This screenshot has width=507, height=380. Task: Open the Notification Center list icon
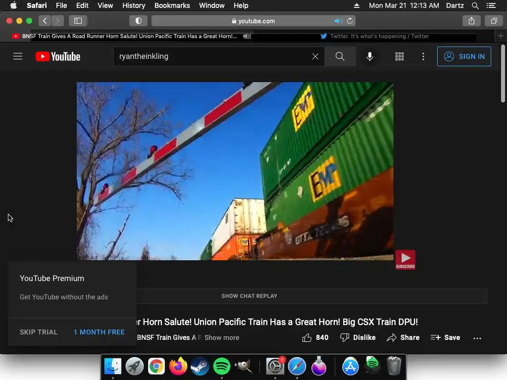pos(491,5)
